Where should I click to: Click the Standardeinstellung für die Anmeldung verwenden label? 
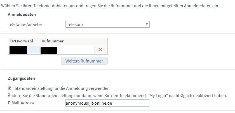coord(62,88)
